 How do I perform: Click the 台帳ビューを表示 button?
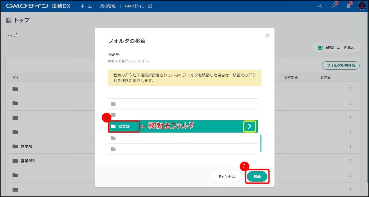(x=336, y=48)
